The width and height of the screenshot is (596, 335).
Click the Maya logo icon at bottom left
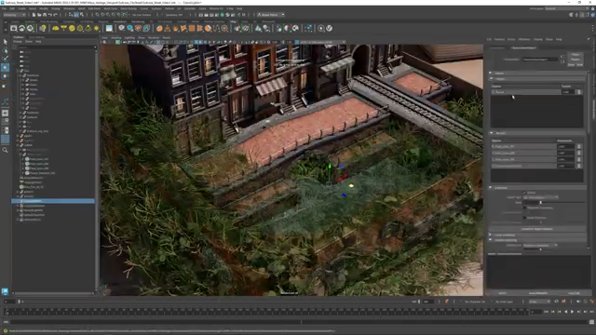(5, 291)
